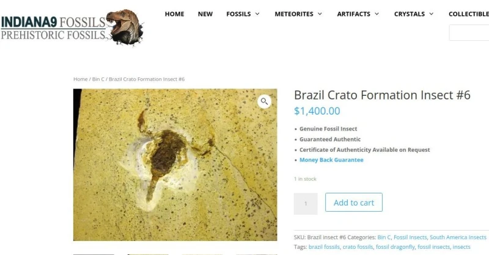Image resolution: width=489 pixels, height=255 pixels.
Task: Expand the Meteorites menu chevron
Action: (320, 13)
